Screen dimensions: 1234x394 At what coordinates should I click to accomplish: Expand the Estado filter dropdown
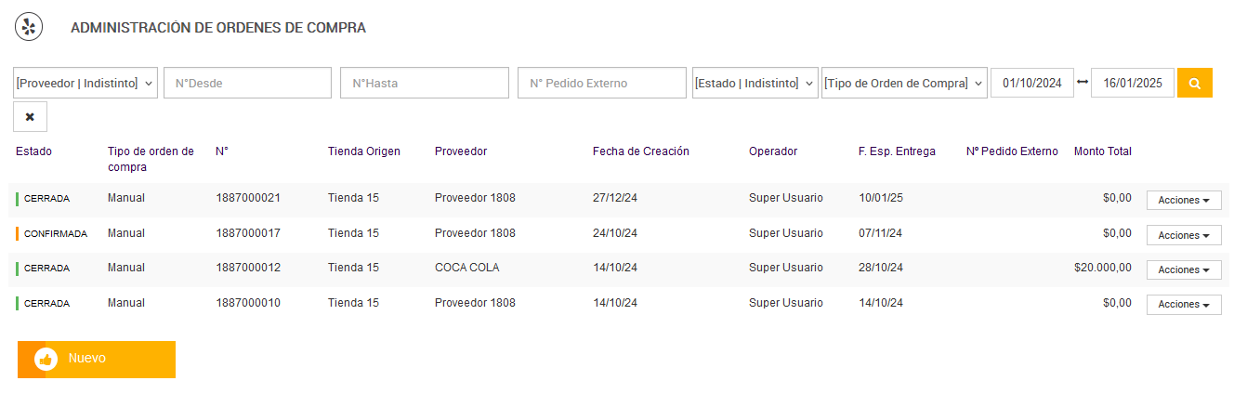coord(755,83)
